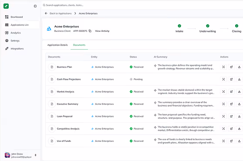Click View Activity link
The height and width of the screenshot is (161, 243).
tap(102, 31)
